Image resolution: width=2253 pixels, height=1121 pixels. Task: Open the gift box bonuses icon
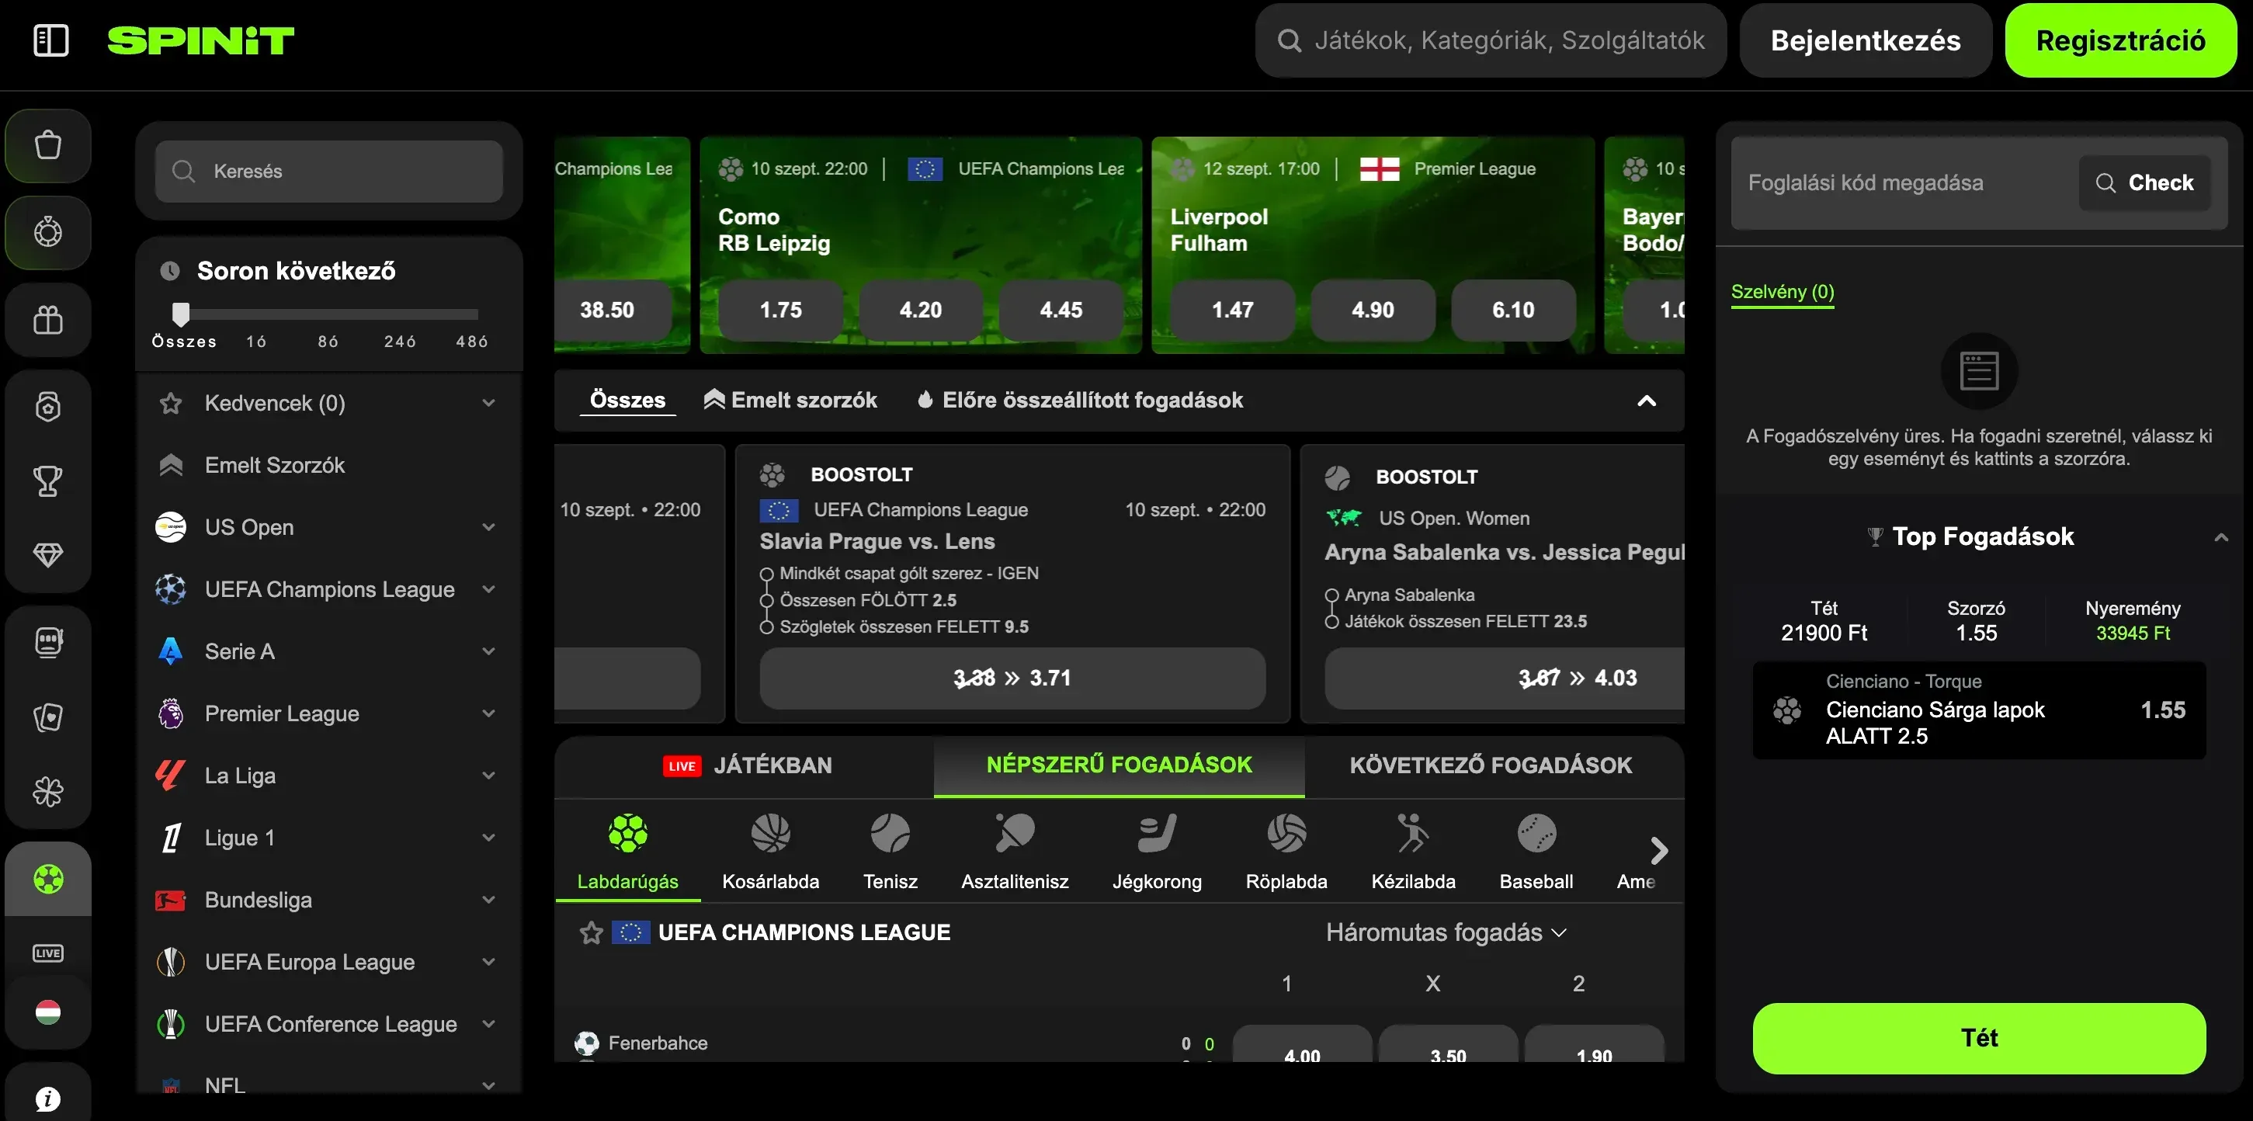(48, 320)
